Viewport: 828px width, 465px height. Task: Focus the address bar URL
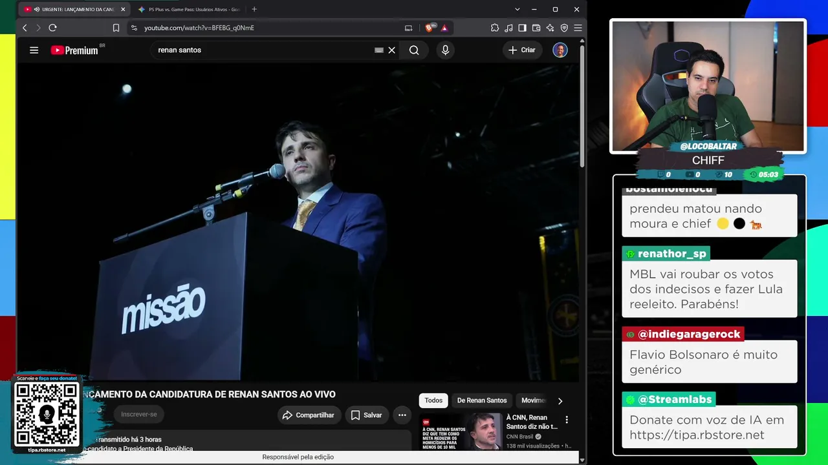coord(199,28)
